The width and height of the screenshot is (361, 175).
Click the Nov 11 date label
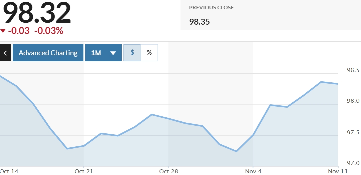coord(338,171)
